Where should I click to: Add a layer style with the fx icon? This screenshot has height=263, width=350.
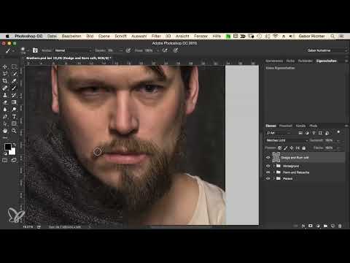pos(303,226)
